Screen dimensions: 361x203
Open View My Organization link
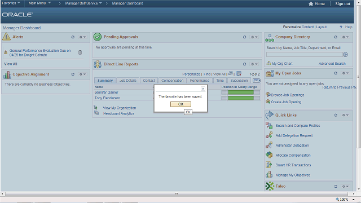point(119,108)
